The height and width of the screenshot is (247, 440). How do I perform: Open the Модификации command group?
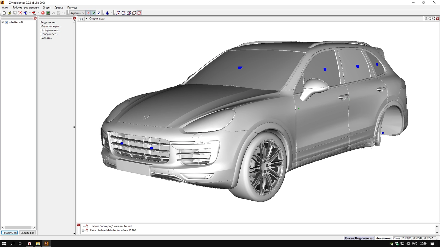[51, 26]
